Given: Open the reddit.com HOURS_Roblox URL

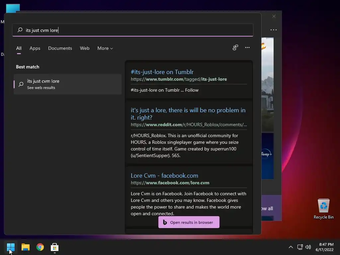Looking at the screenshot, I should click(x=189, y=125).
